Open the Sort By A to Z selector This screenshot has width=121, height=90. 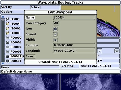coord(35,7)
